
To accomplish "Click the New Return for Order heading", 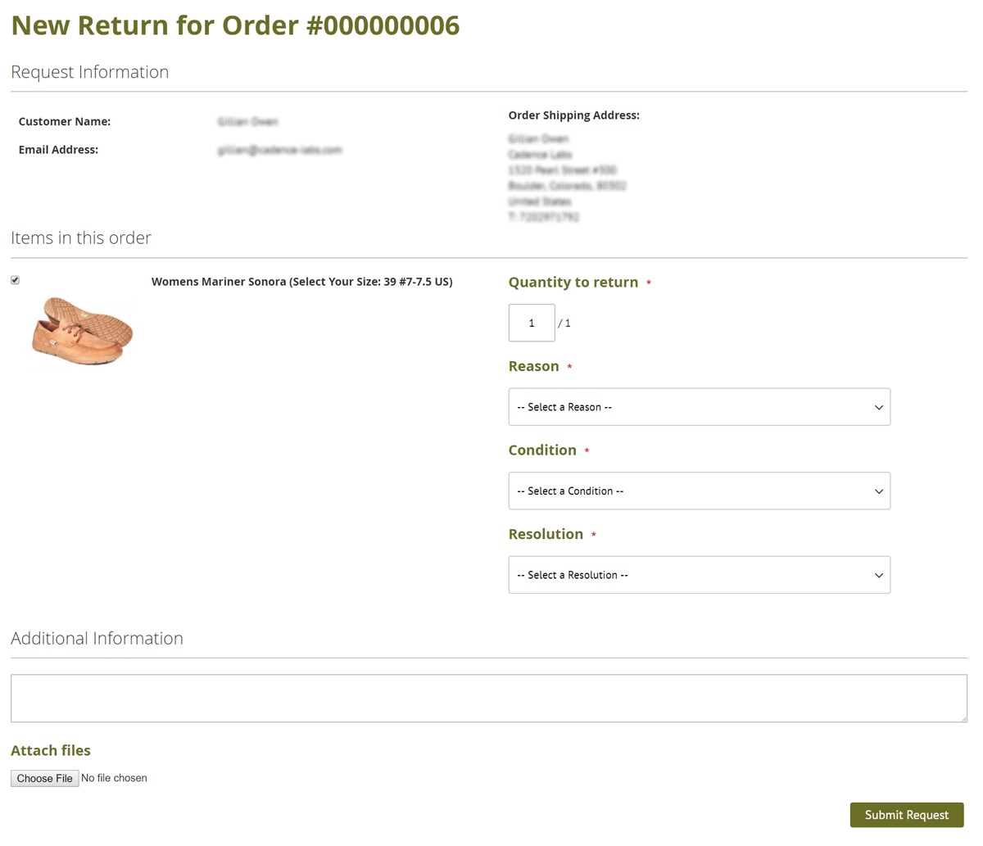I will (235, 25).
